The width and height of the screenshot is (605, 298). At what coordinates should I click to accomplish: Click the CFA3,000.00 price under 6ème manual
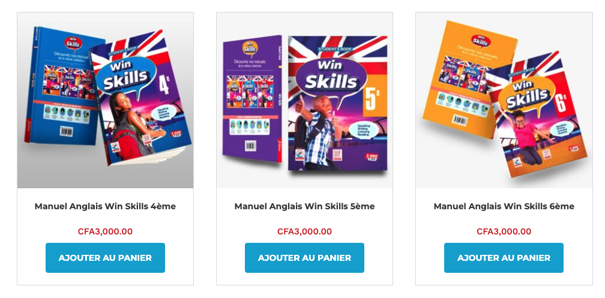click(x=504, y=231)
